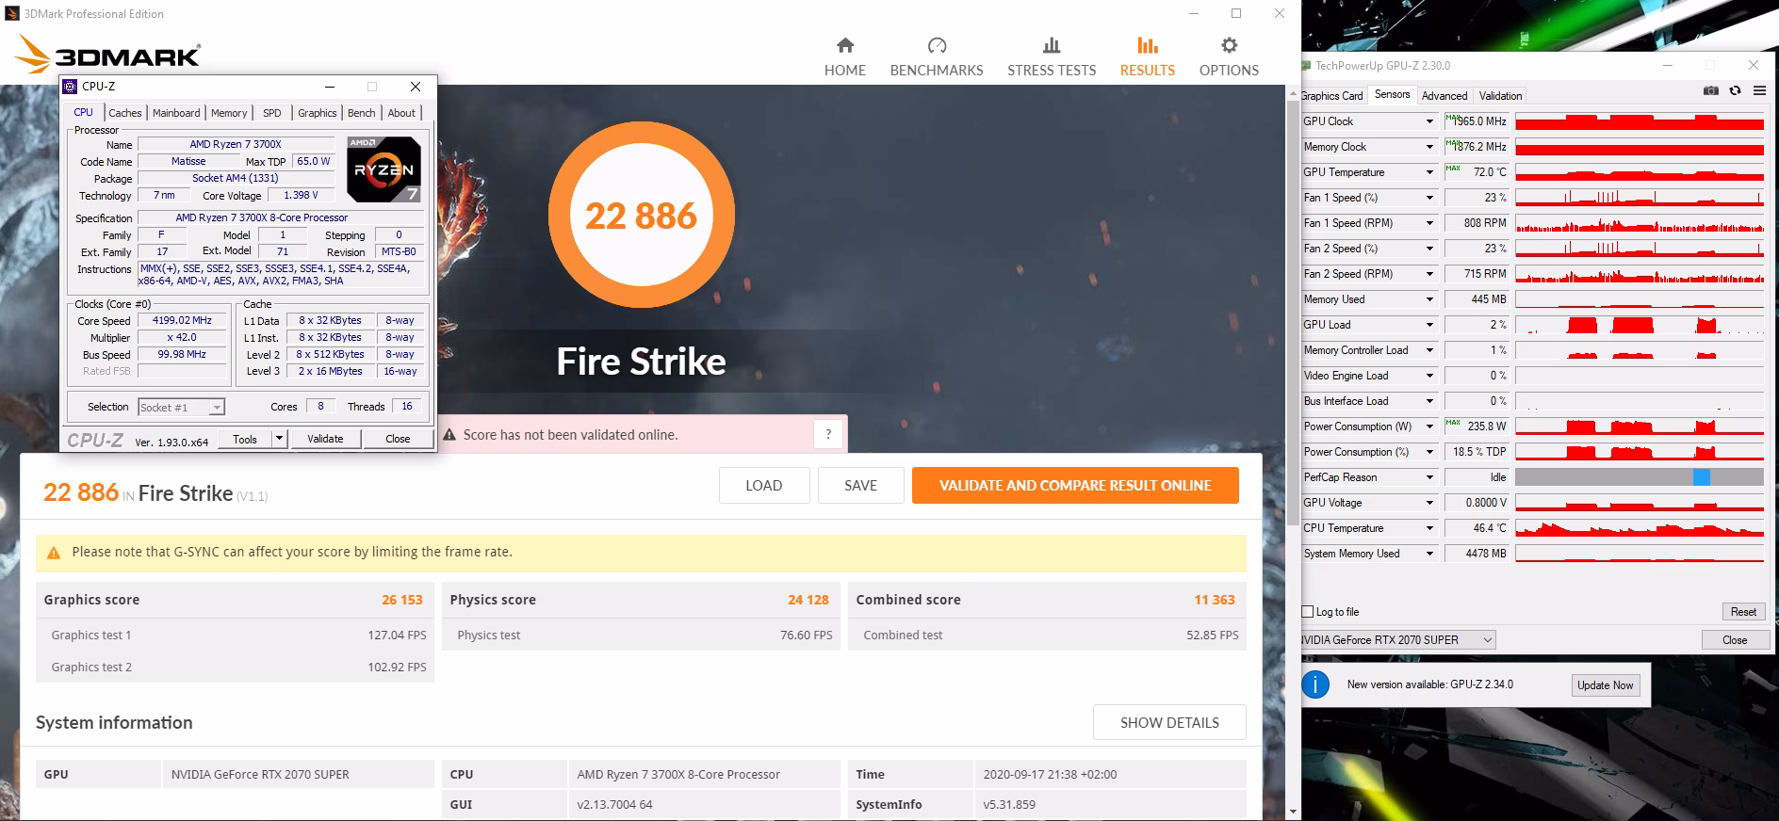Open the PerfCap Reason sensor dropdown
This screenshot has width=1779, height=821.
click(x=1429, y=477)
